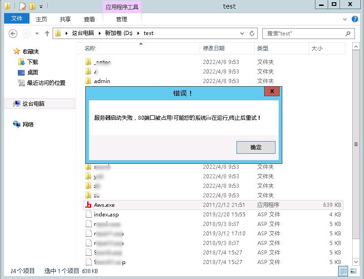Viewport: 364px width, 279px height.
Task: Click the folder icon inside the address bar
Action: coord(58,33)
